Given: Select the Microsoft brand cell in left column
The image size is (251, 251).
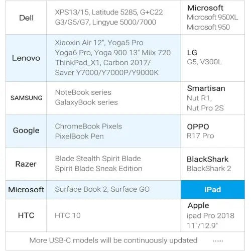Looking at the screenshot, I should tap(26, 190).
